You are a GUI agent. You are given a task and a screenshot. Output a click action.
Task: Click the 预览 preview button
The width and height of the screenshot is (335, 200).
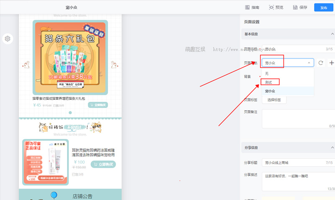[x=276, y=8]
